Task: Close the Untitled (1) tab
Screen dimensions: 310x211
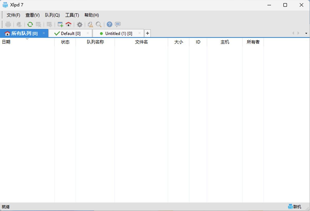Action: 139,33
